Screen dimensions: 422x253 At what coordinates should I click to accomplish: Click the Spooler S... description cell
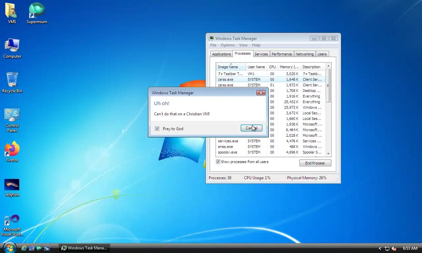click(312, 152)
